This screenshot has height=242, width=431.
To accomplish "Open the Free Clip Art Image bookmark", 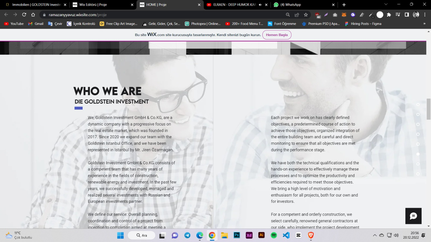I will [119, 24].
